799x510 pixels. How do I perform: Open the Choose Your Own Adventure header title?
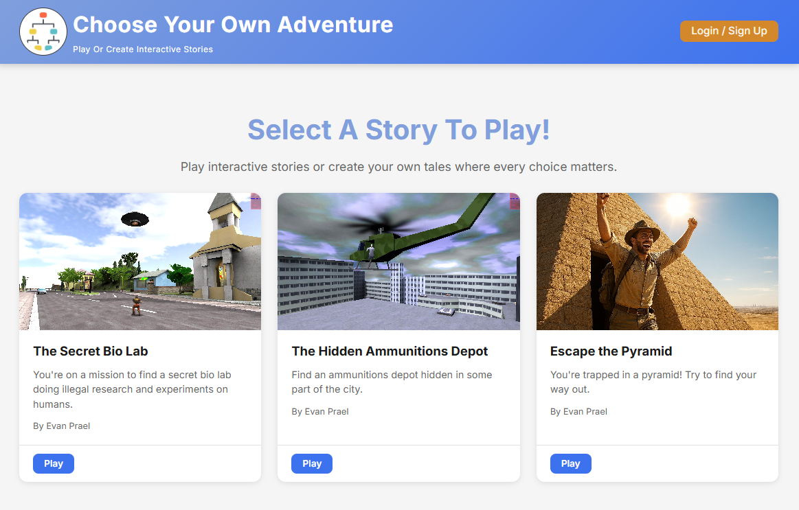pyautogui.click(x=234, y=25)
